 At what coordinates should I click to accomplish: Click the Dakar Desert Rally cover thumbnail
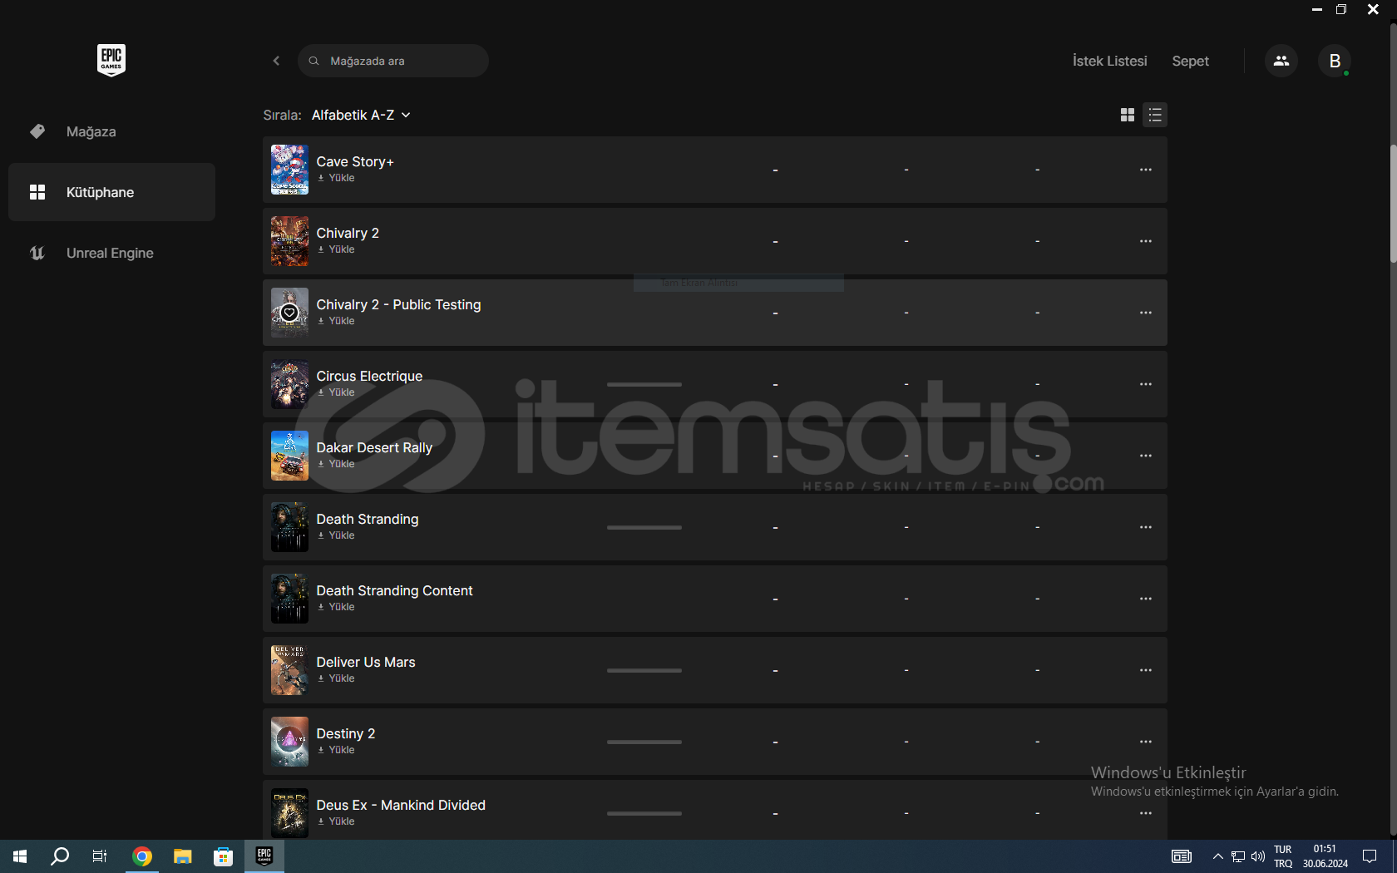(289, 456)
